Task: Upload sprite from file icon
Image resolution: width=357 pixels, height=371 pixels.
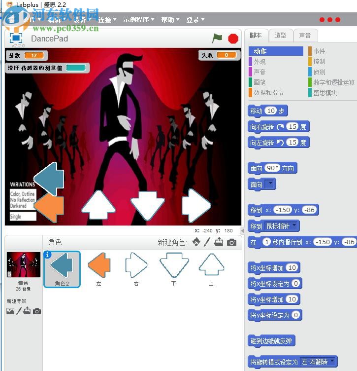Action: pos(219,242)
